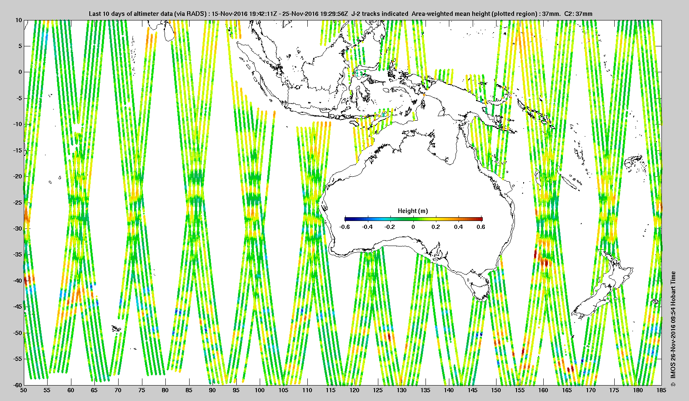This screenshot has width=689, height=401.
Task: Click the '-0.4' colorbar tick label
Action: 367,227
